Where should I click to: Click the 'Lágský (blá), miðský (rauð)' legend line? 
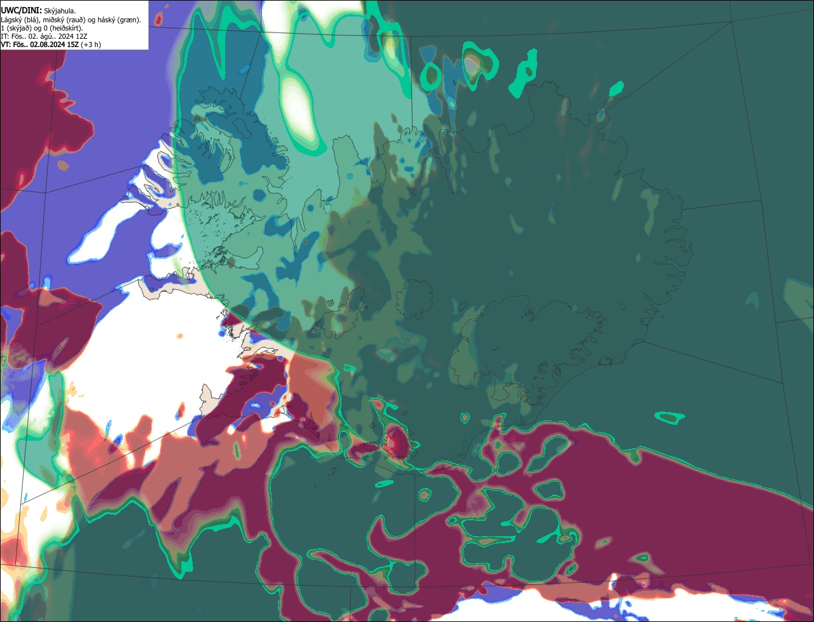click(71, 20)
